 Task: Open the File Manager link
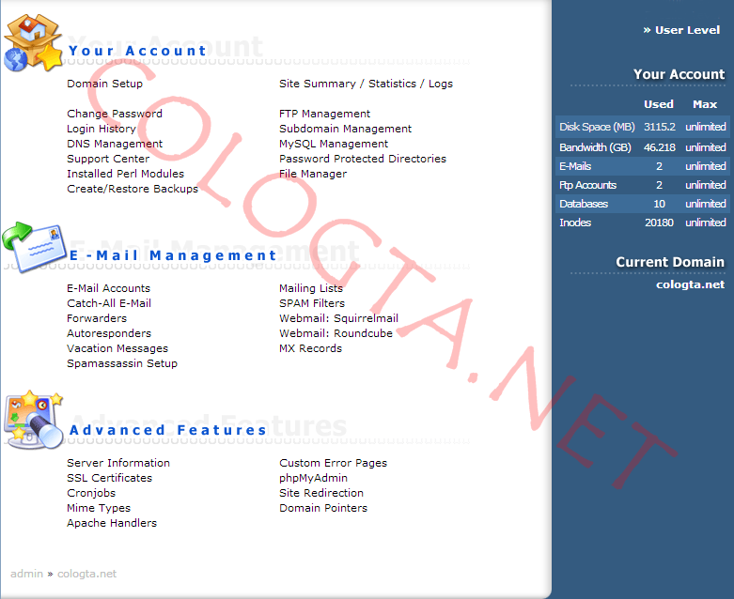click(313, 174)
